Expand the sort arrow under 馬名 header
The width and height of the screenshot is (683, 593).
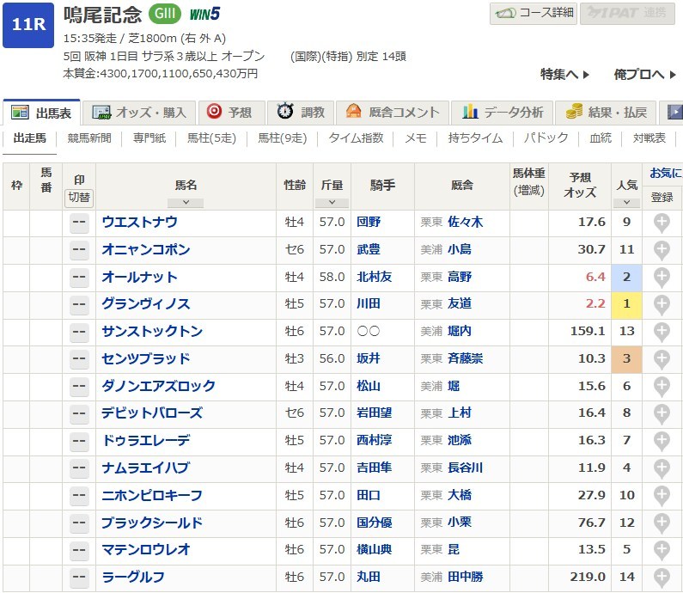tap(186, 203)
